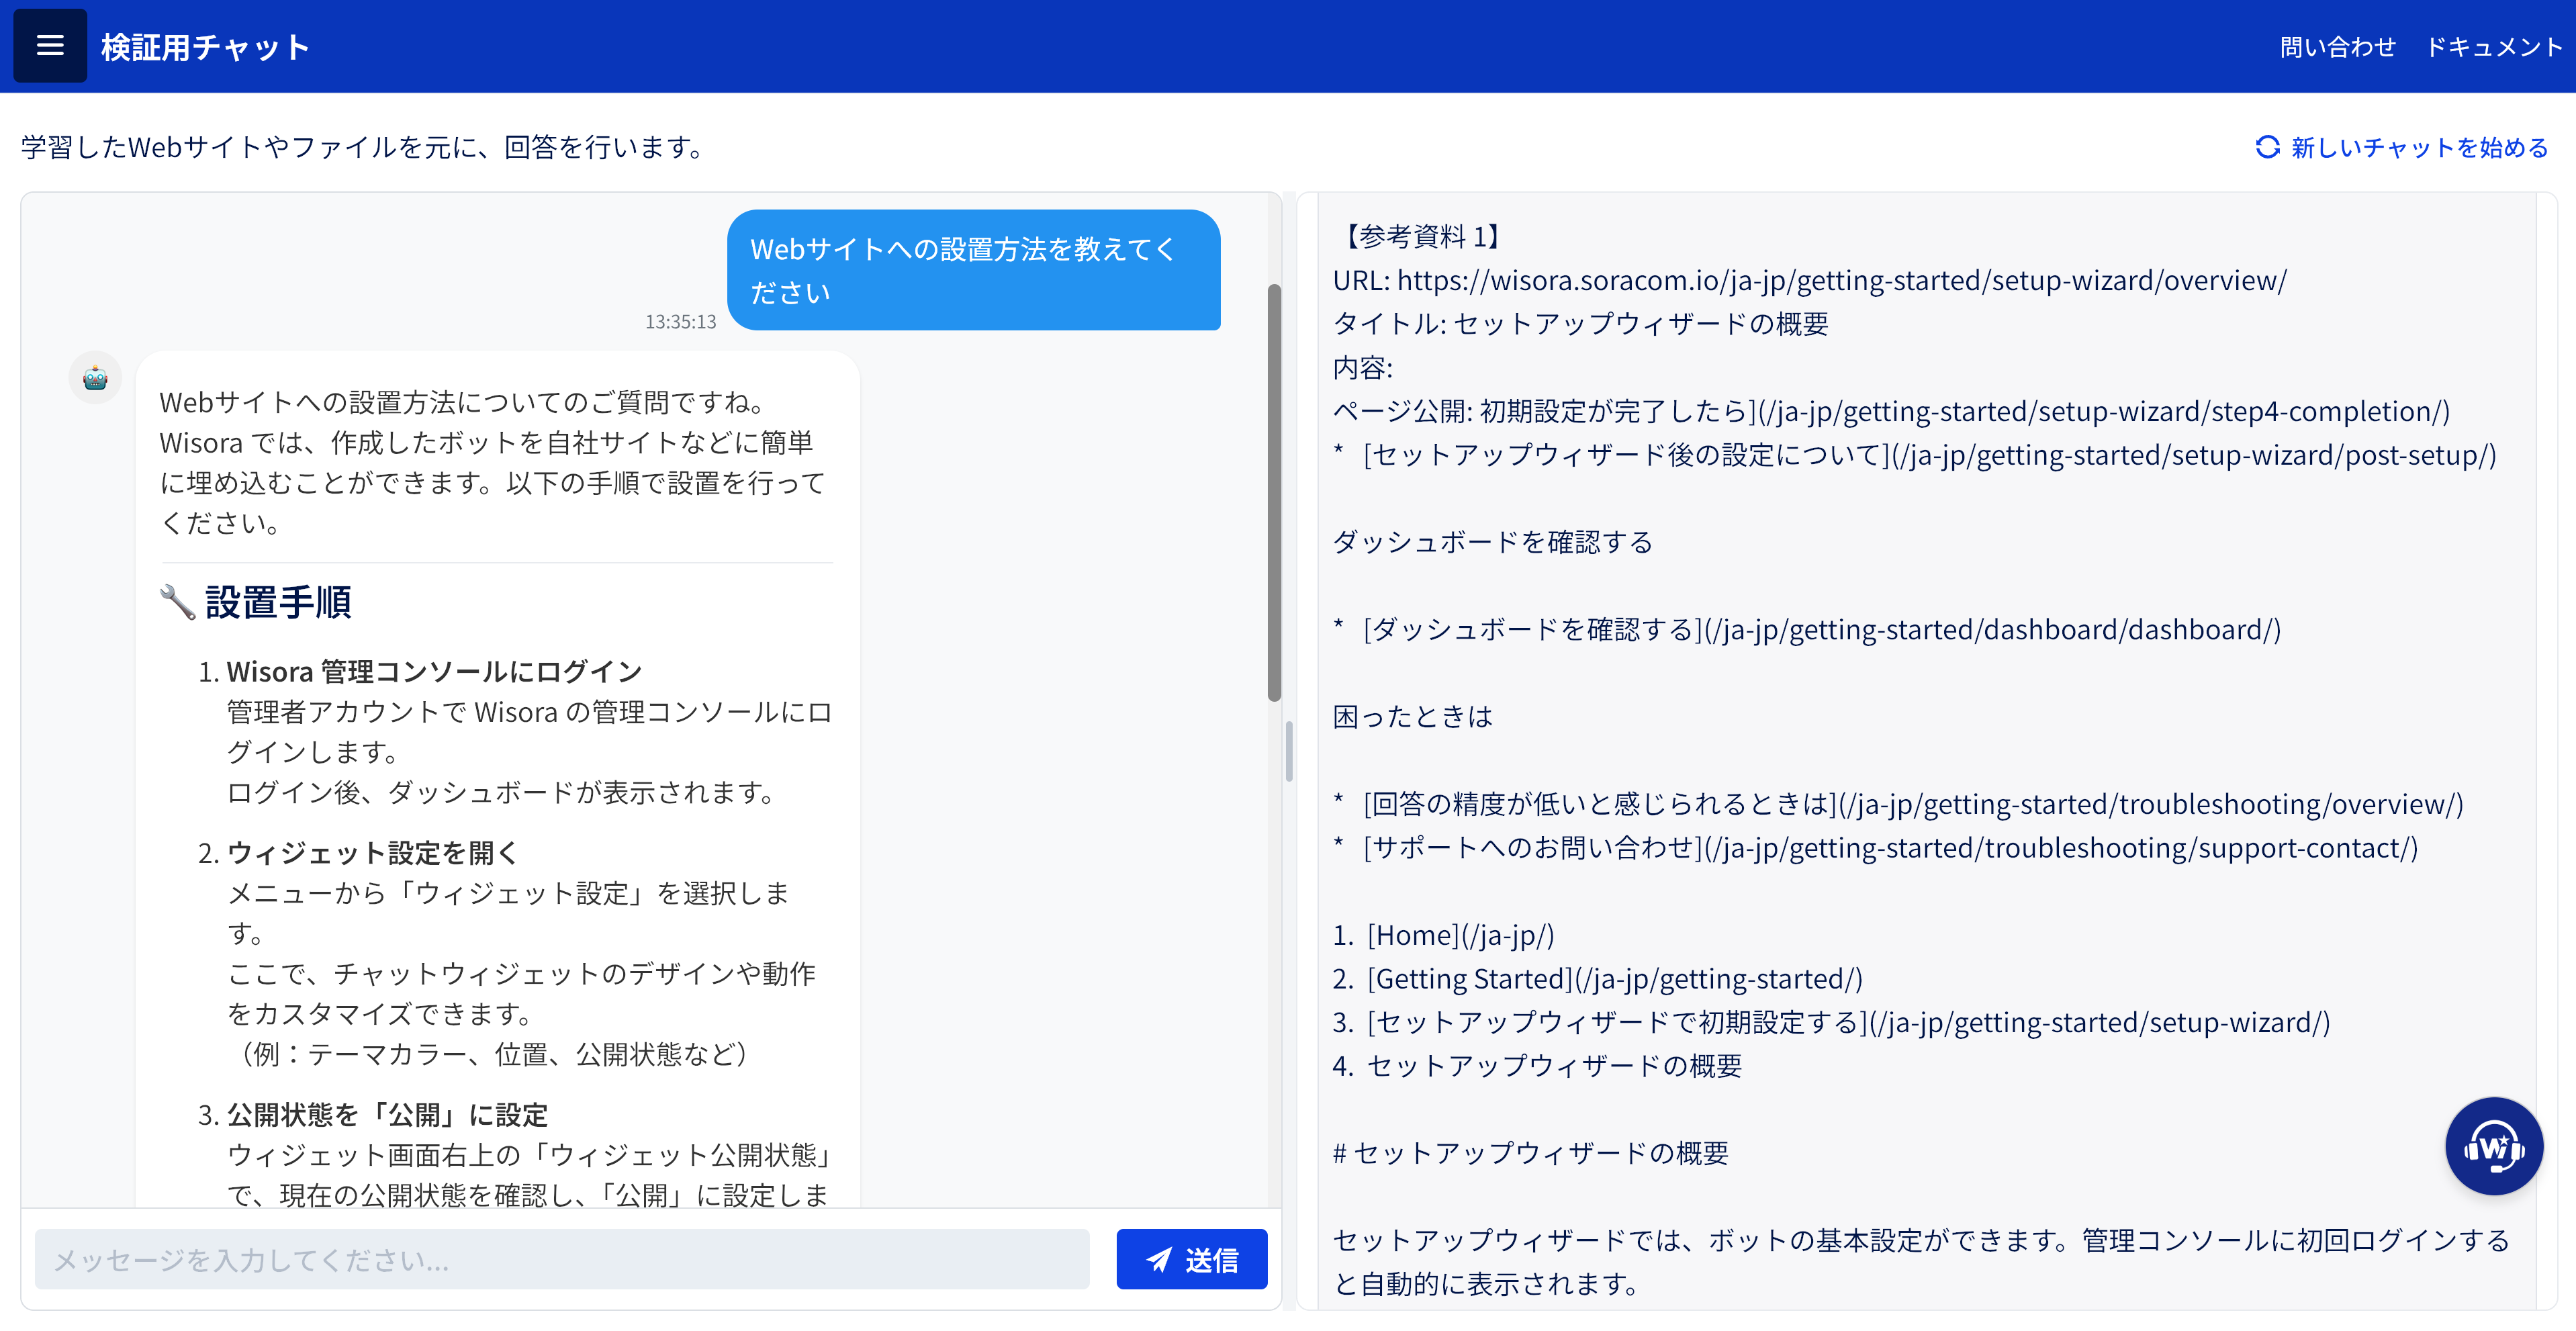
Task: Click the wisora.soracom.io reference URL
Action: (1841, 281)
